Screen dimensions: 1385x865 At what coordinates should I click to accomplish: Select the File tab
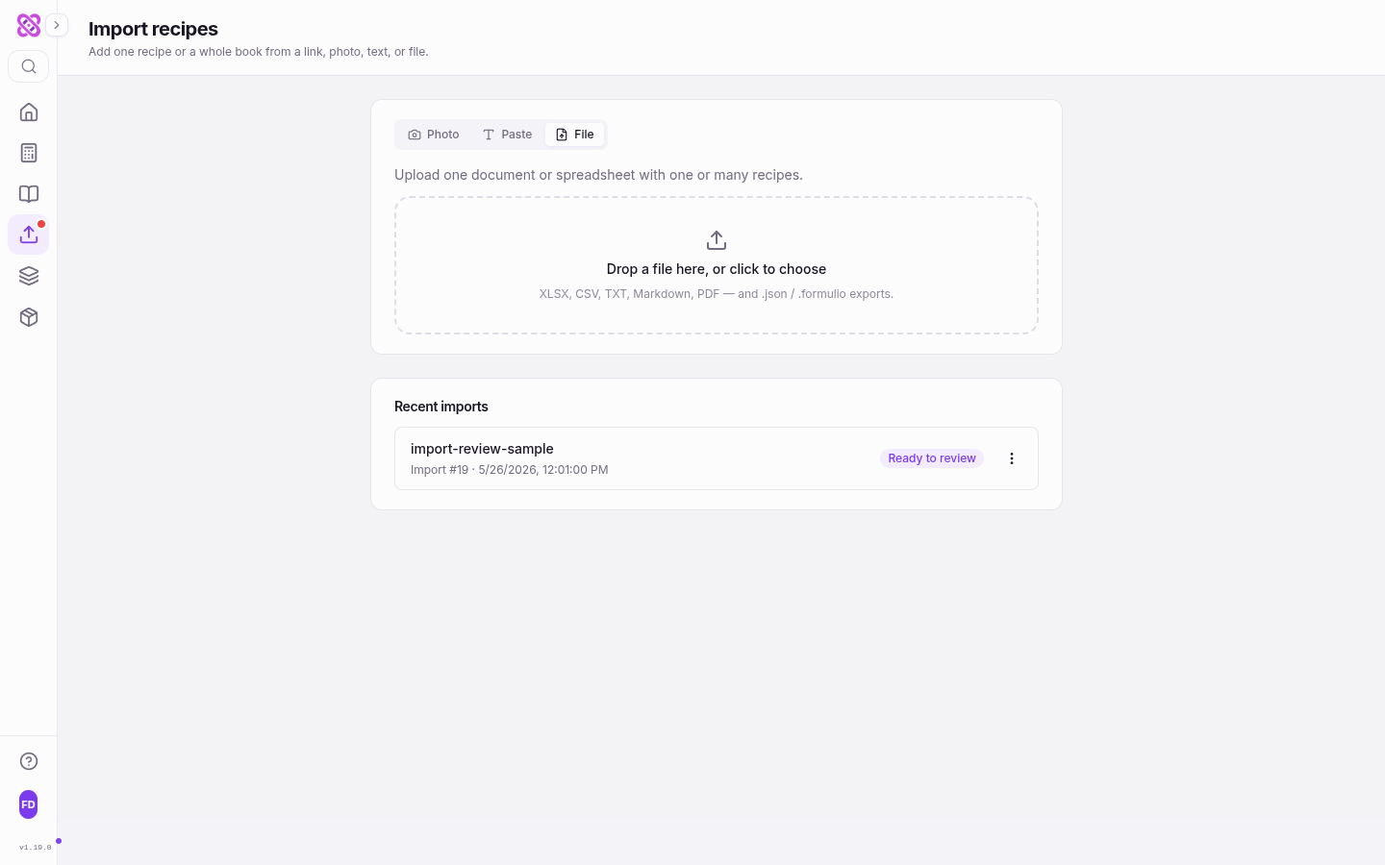[x=575, y=135]
